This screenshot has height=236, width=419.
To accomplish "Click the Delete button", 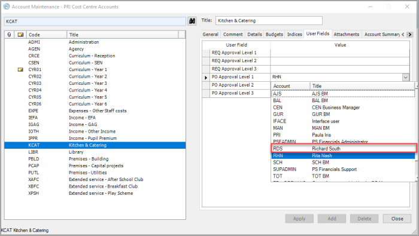I will pyautogui.click(x=365, y=219).
